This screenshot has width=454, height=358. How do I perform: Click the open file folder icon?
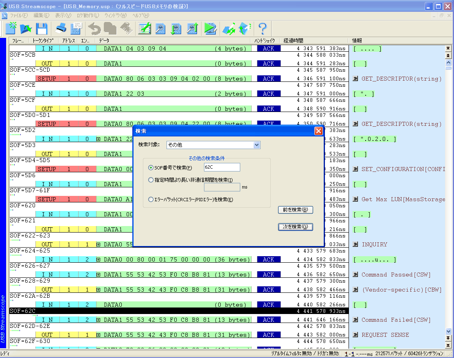tap(26, 29)
